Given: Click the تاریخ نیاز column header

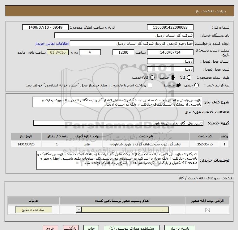Looking at the screenshot, I should pos(26,136).
